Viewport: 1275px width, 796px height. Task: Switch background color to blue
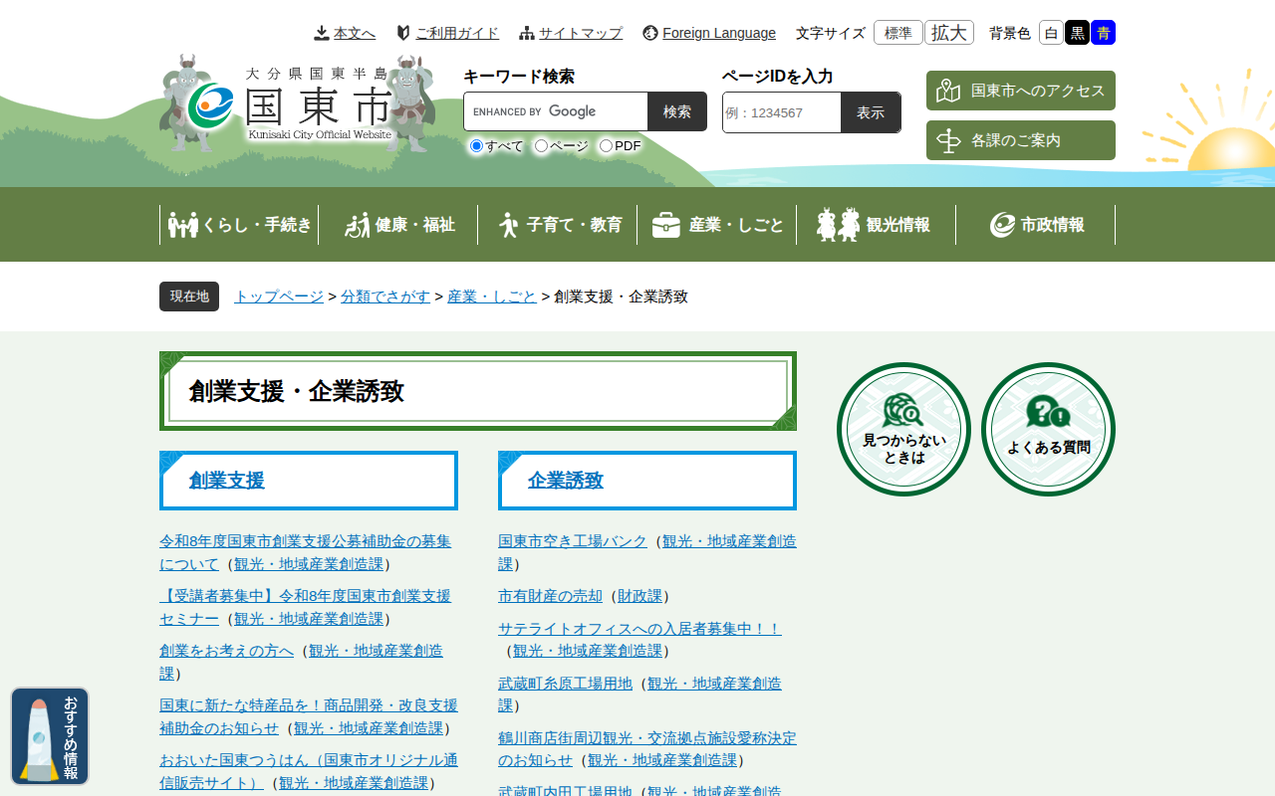(x=1103, y=33)
